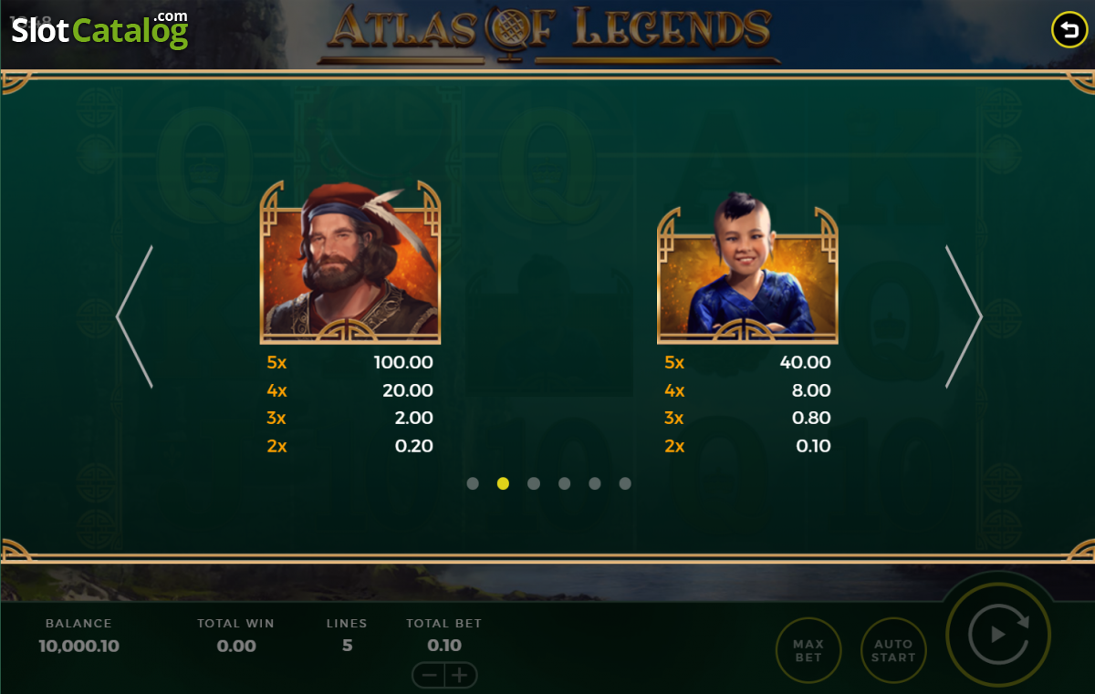Decrease total bet with minus button
The image size is (1095, 694).
[428, 676]
